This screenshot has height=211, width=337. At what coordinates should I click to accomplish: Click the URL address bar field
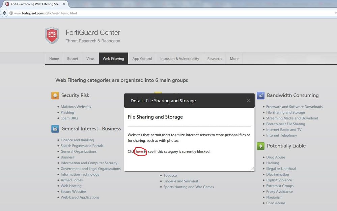pyautogui.click(x=172, y=13)
